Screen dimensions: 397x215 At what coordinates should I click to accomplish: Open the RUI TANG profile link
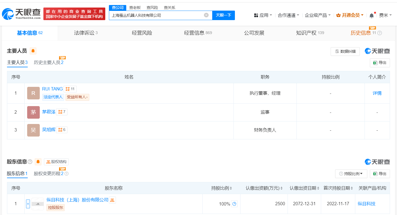(x=52, y=89)
